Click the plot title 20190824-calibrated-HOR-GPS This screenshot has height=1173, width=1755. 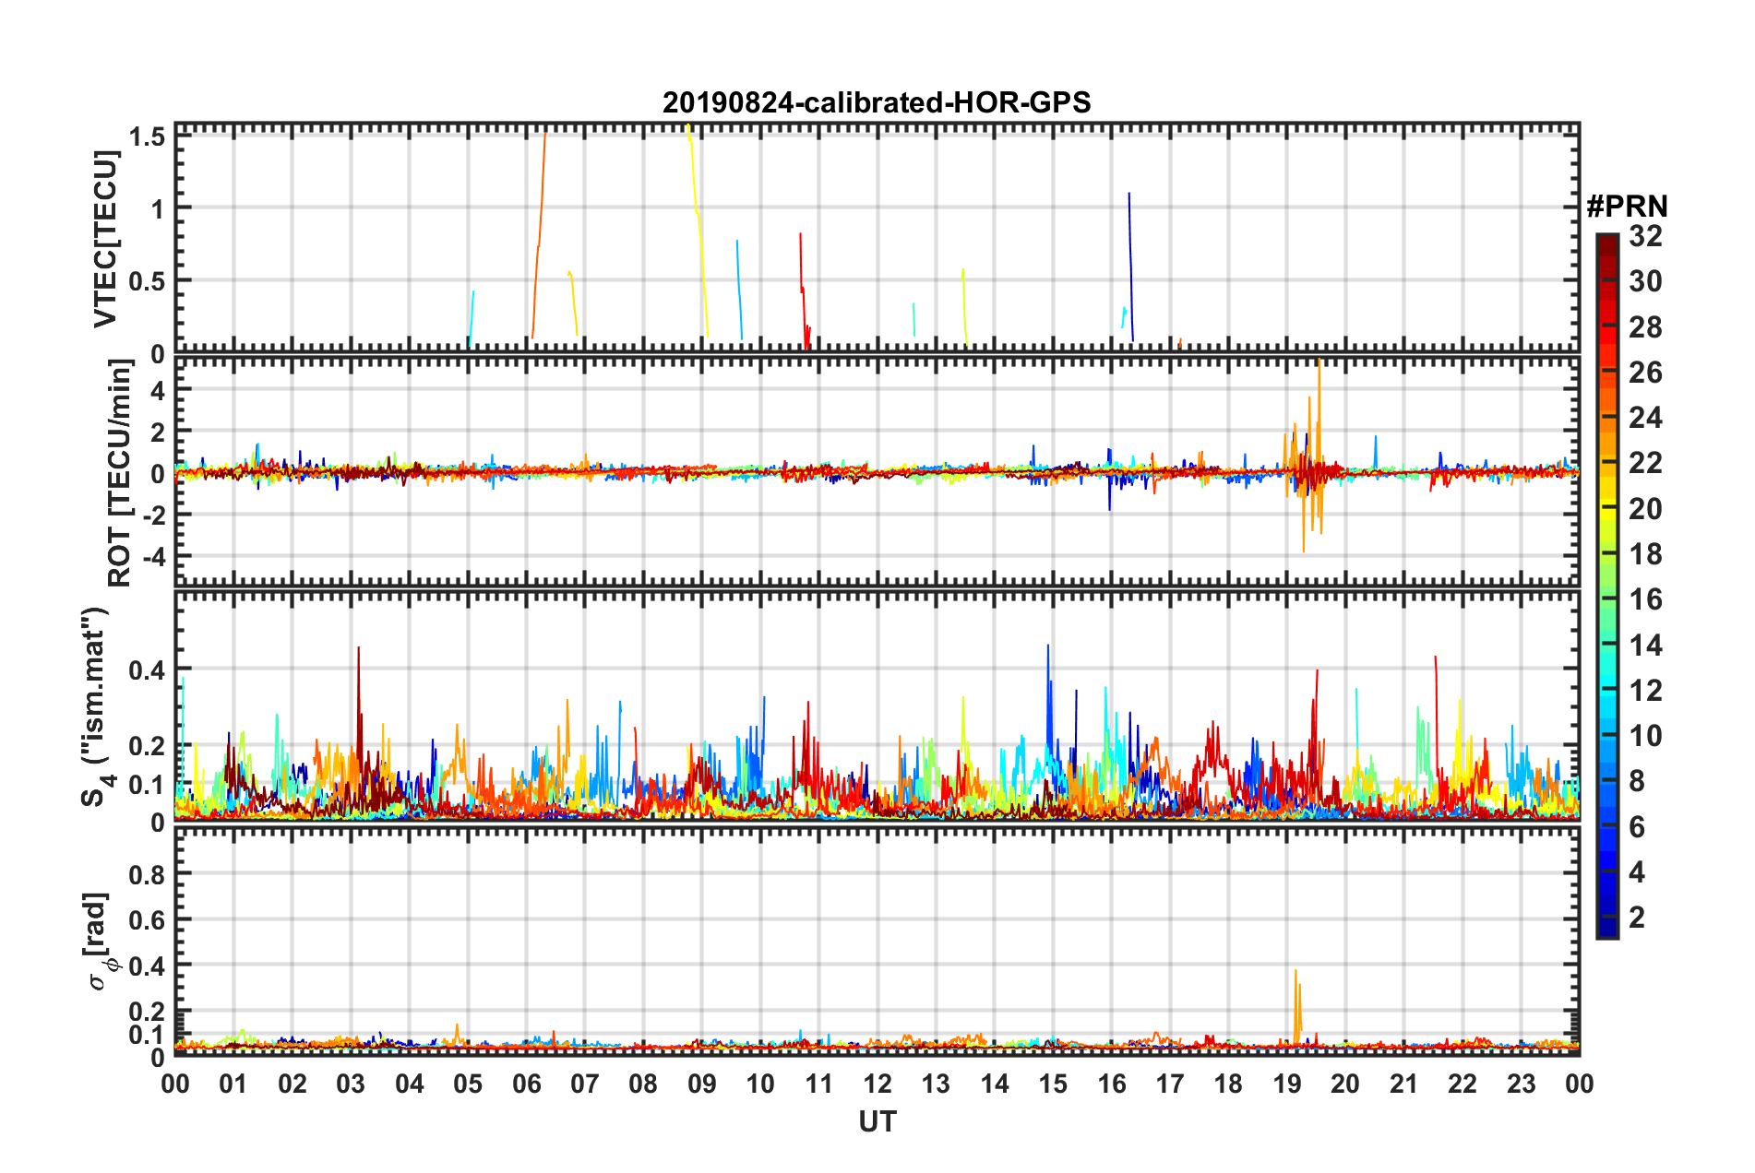(x=877, y=102)
